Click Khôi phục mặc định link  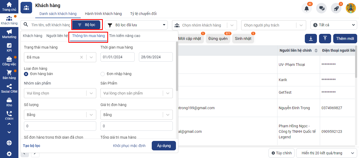pos(129,146)
